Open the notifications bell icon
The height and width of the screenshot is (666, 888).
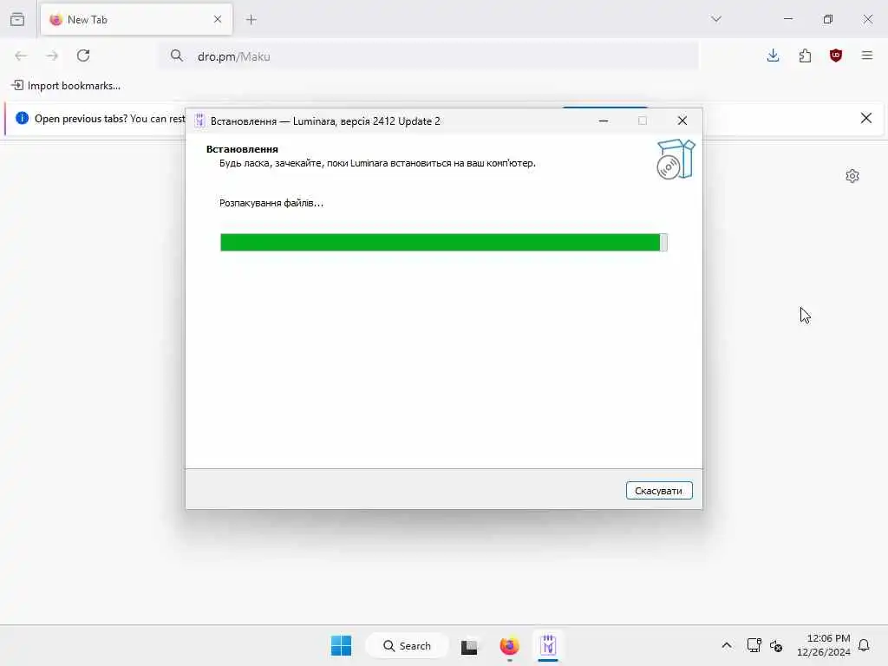click(x=864, y=645)
